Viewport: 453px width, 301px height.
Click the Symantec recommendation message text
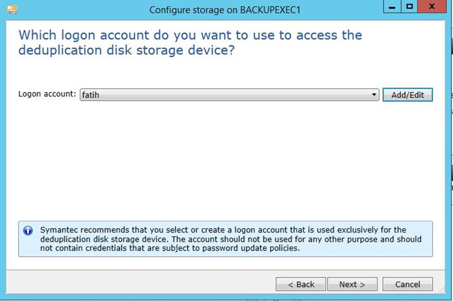pos(229,239)
